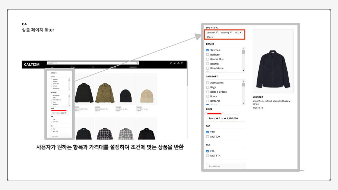
Task: Open the wishlist heart icon in CALTIZM header
Action: [x=171, y=63]
